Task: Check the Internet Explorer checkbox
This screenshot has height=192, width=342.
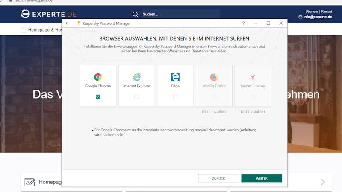Action: 136,97
